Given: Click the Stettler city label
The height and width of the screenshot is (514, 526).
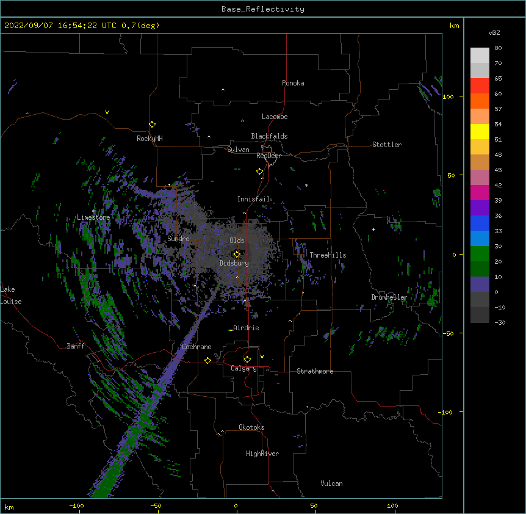Looking at the screenshot, I should coord(386,145).
